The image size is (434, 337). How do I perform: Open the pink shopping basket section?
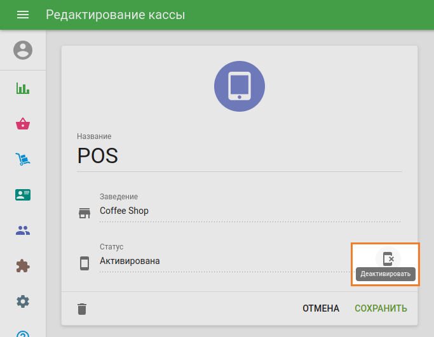tap(23, 124)
